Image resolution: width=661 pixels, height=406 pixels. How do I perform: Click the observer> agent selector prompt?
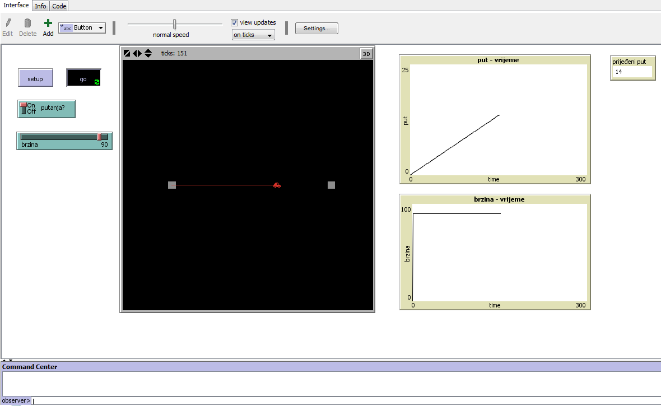coord(16,401)
